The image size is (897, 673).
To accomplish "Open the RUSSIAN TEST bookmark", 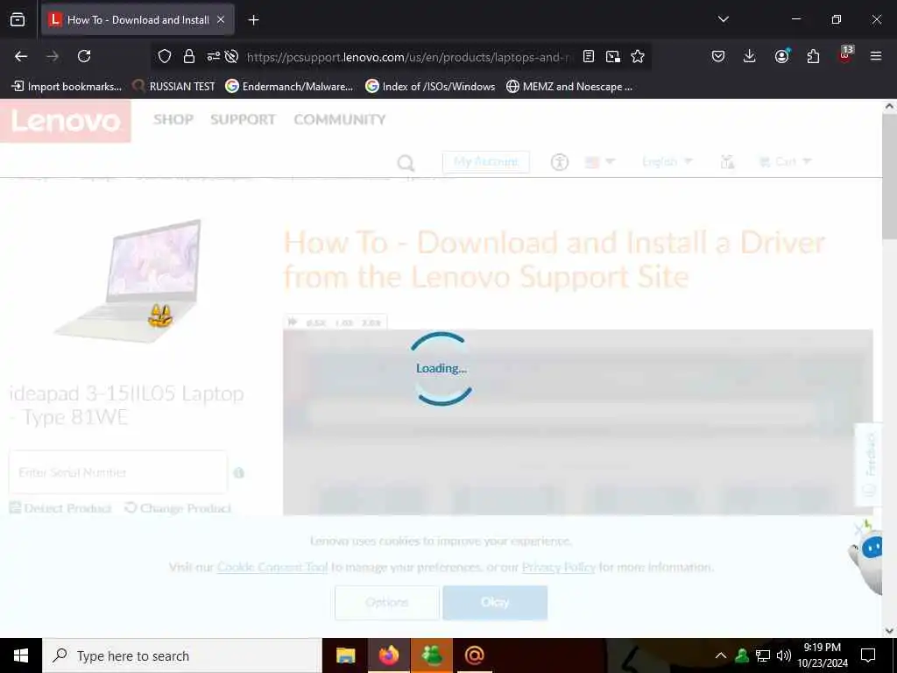I will tap(173, 87).
